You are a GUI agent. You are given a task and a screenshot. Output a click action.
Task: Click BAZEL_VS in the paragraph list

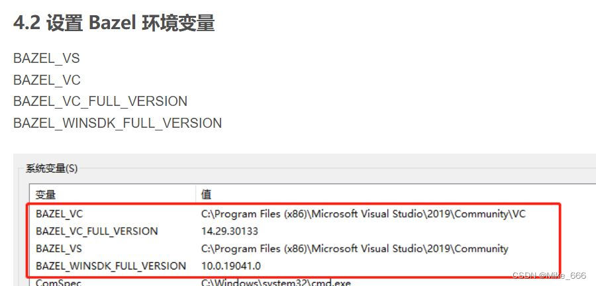[x=46, y=59]
